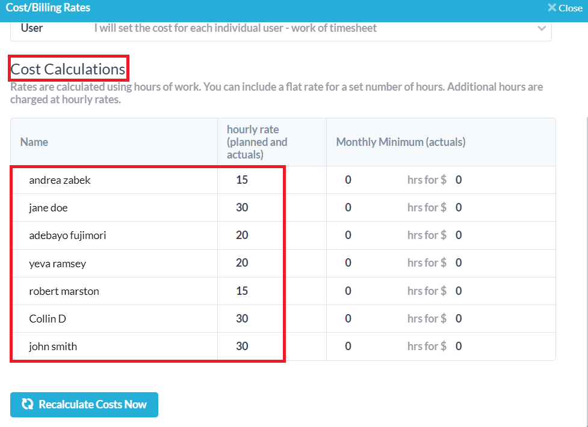Click the Name column header
The image size is (588, 427).
click(34, 142)
